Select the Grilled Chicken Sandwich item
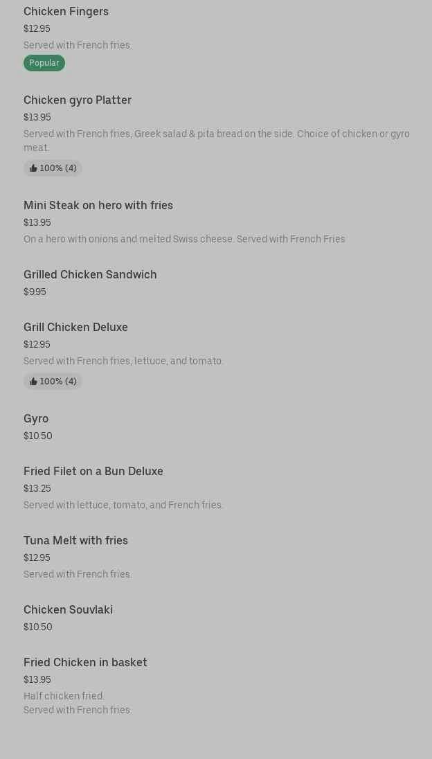Image resolution: width=432 pixels, height=759 pixels. (x=90, y=274)
